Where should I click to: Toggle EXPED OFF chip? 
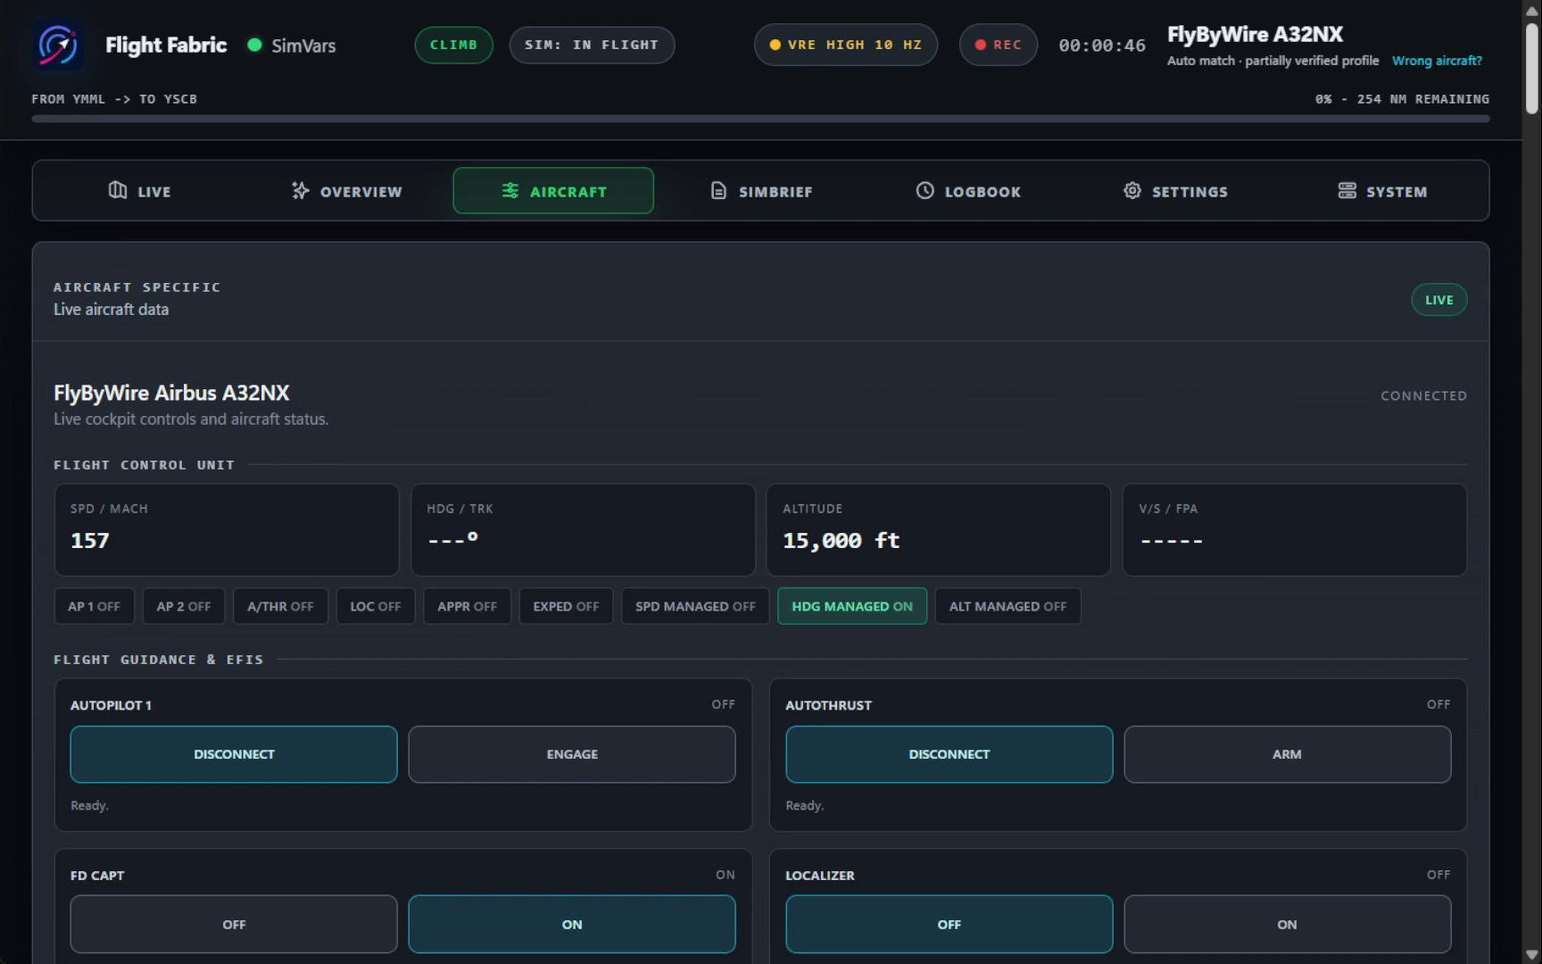tap(566, 606)
